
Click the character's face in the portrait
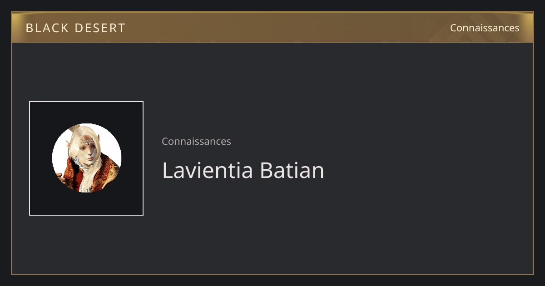[x=88, y=153]
